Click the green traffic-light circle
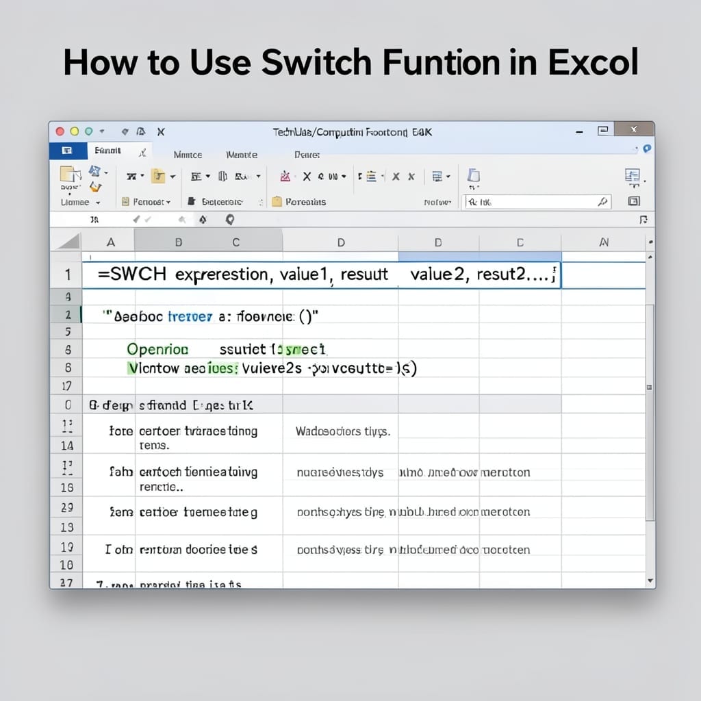The image size is (701, 701). click(88, 131)
